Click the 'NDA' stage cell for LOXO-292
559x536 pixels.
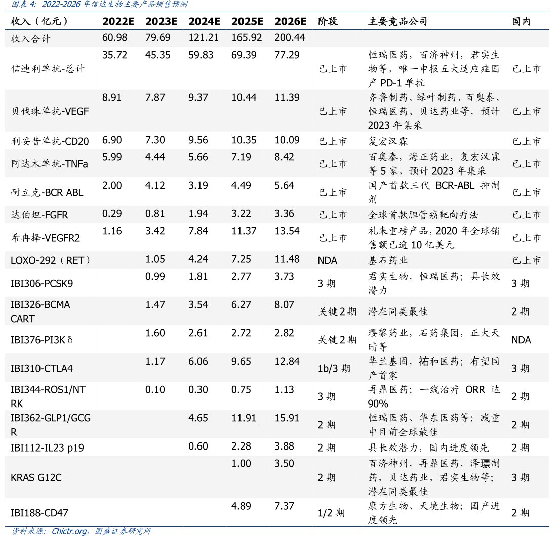pyautogui.click(x=327, y=261)
